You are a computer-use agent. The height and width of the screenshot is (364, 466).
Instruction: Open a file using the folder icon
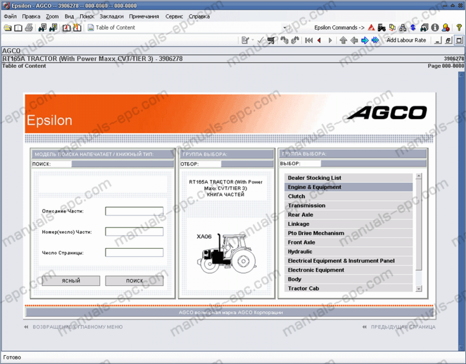tap(7, 28)
